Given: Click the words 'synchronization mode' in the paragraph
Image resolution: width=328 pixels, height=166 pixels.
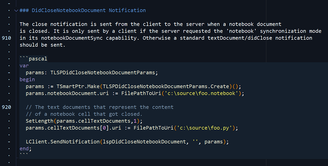Looking at the screenshot, I should (x=291, y=31).
